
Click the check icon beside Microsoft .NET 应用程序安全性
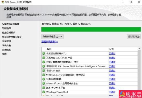point(44,83)
